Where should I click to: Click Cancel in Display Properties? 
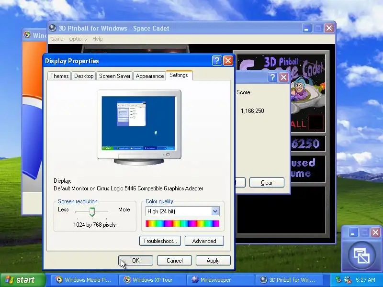pos(174,261)
